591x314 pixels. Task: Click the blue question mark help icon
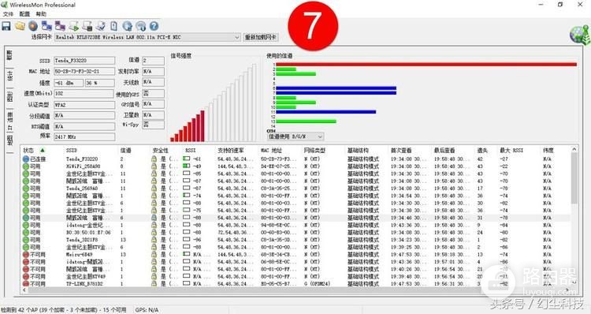[154, 26]
